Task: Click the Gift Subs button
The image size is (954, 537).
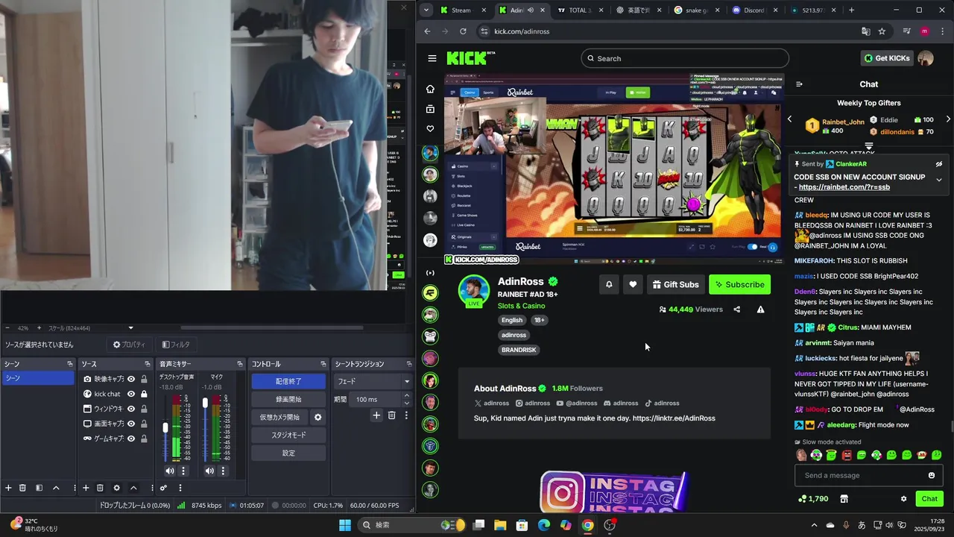Action: coord(675,284)
